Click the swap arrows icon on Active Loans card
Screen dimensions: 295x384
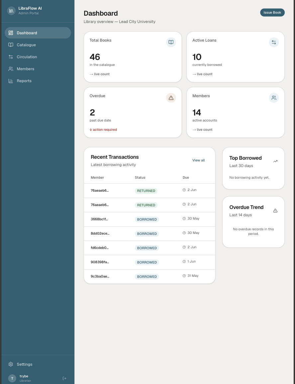click(x=274, y=42)
